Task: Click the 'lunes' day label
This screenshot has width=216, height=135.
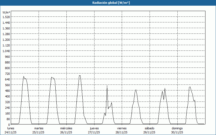Action: [11, 128]
